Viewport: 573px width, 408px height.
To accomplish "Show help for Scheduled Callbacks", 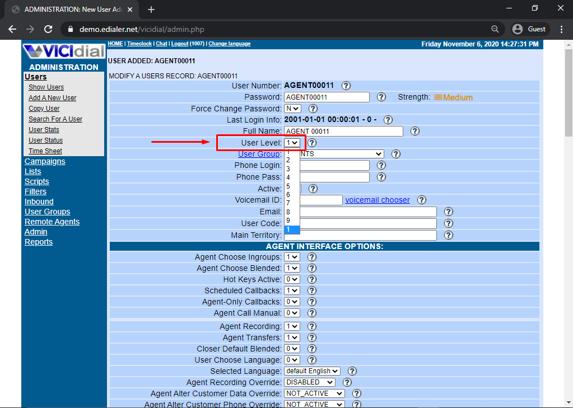I will pos(312,291).
